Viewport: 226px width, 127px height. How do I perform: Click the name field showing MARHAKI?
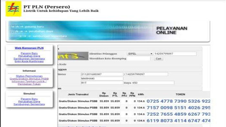pyautogui.click(x=102, y=79)
